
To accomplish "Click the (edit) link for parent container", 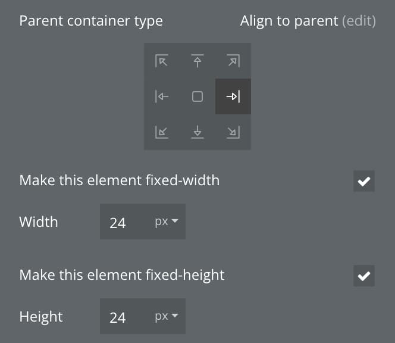I will (x=359, y=21).
